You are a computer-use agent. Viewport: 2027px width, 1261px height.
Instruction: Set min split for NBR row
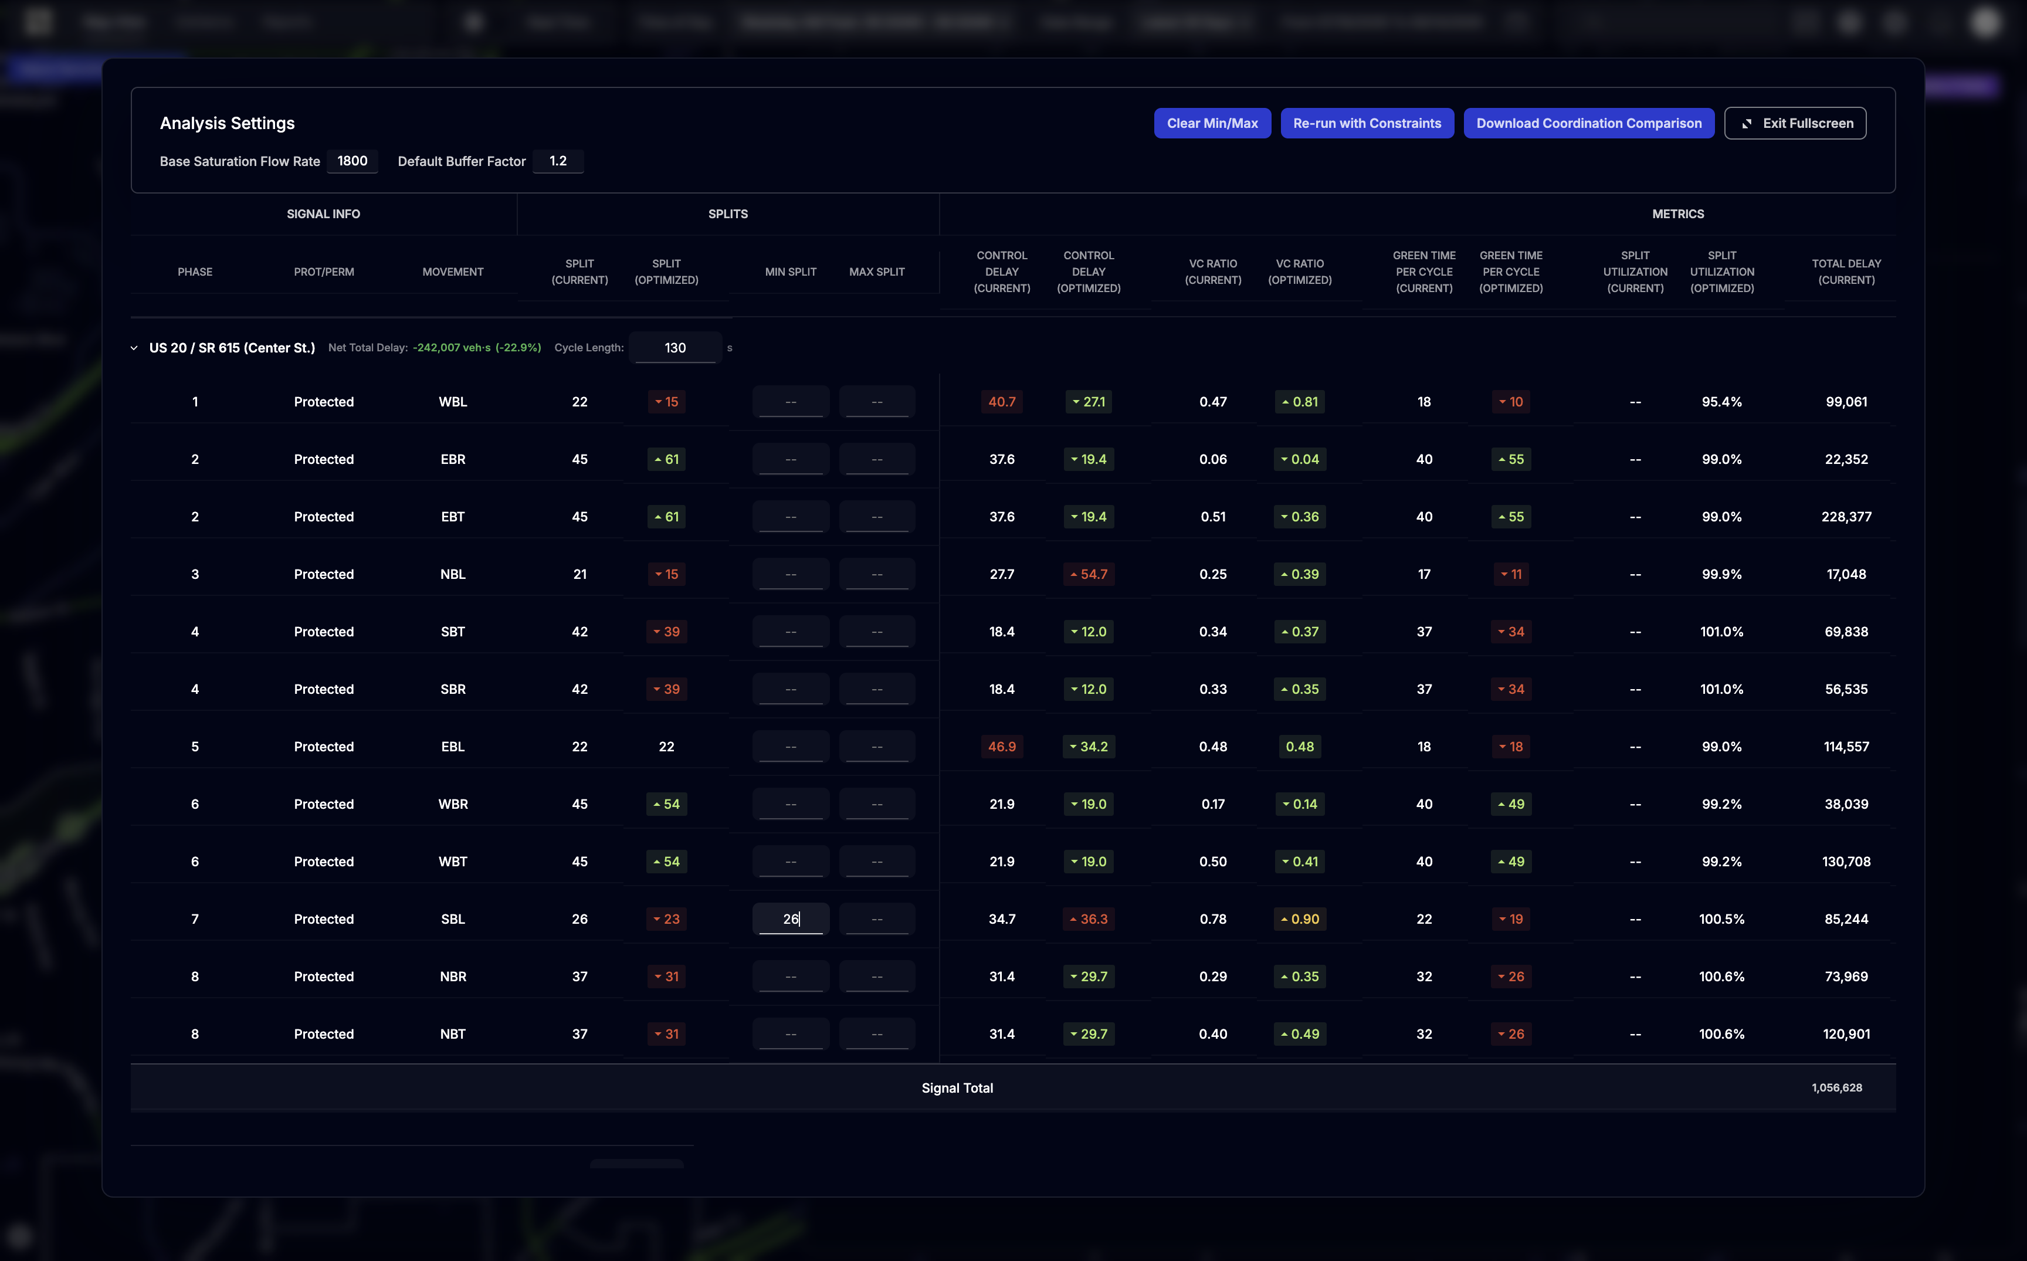click(x=791, y=977)
